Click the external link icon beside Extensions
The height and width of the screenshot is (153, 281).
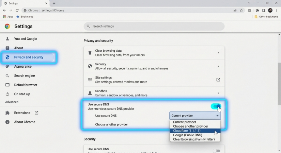[x=36, y=113]
